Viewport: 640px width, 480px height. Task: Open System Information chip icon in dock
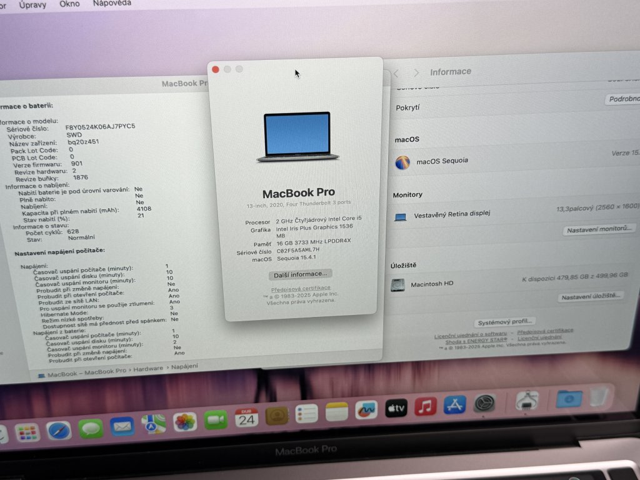point(527,401)
